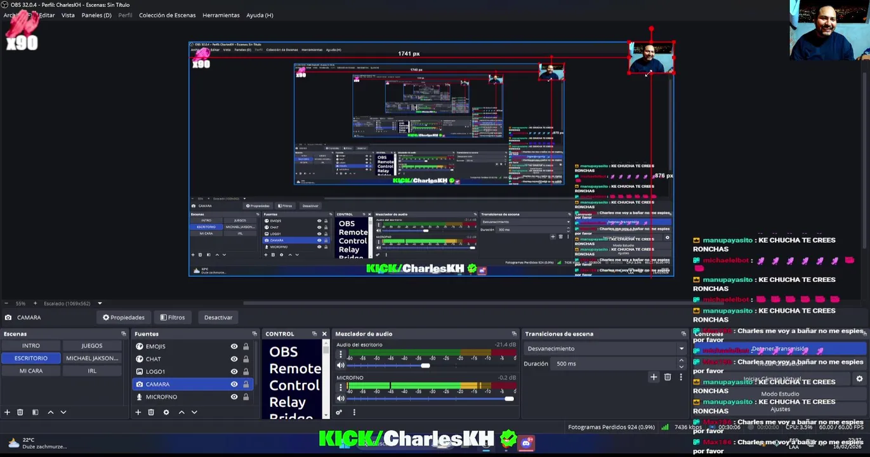Viewport: 870px width, 457px height.
Task: Open advanced audio properties gears icon
Action: point(339,413)
